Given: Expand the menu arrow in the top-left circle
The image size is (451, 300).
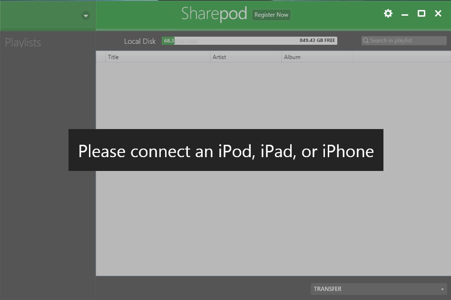Looking at the screenshot, I should (86, 15).
